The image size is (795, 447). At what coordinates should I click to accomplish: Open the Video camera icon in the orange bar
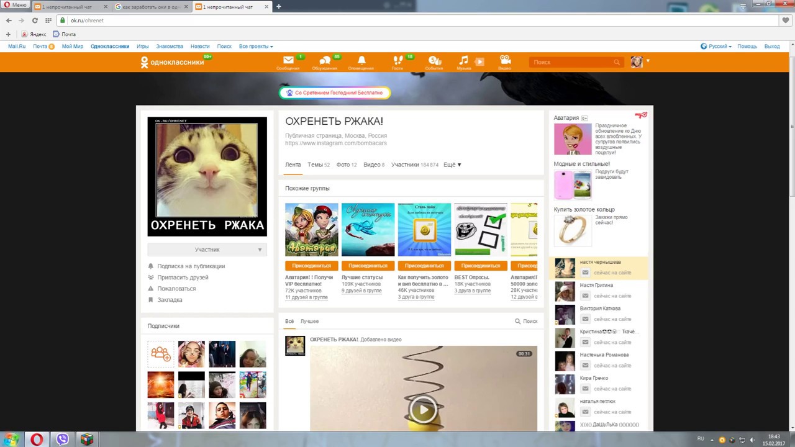(505, 61)
